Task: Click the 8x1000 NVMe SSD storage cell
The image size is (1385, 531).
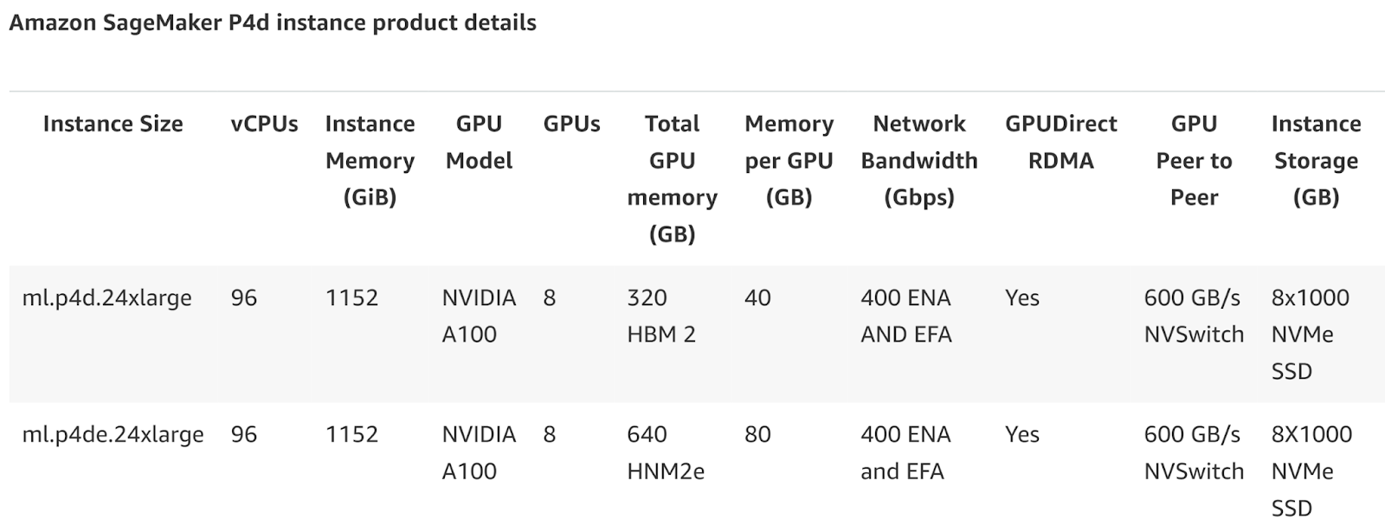Action: coord(1310,335)
